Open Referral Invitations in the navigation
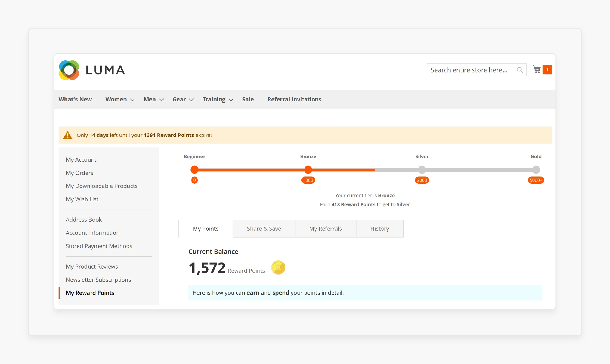 [x=294, y=99]
